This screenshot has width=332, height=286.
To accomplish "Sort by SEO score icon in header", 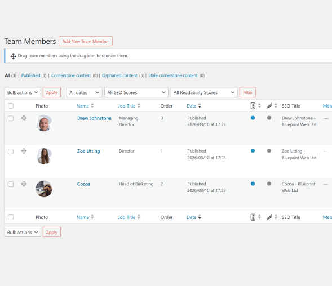I will [x=253, y=106].
